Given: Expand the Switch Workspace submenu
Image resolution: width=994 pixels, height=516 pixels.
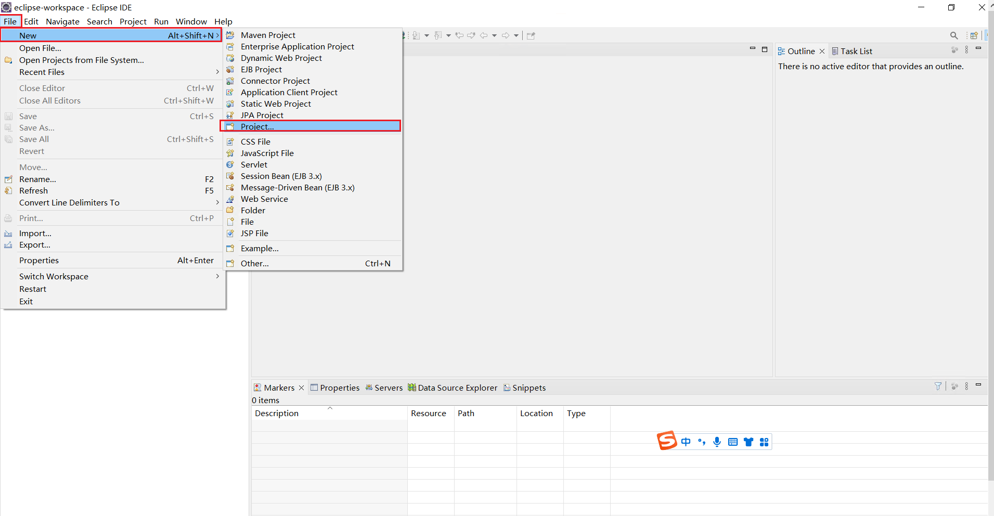Looking at the screenshot, I should point(113,276).
